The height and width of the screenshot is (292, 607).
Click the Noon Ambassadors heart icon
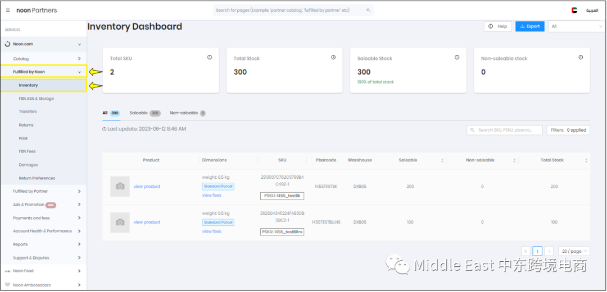[7, 285]
